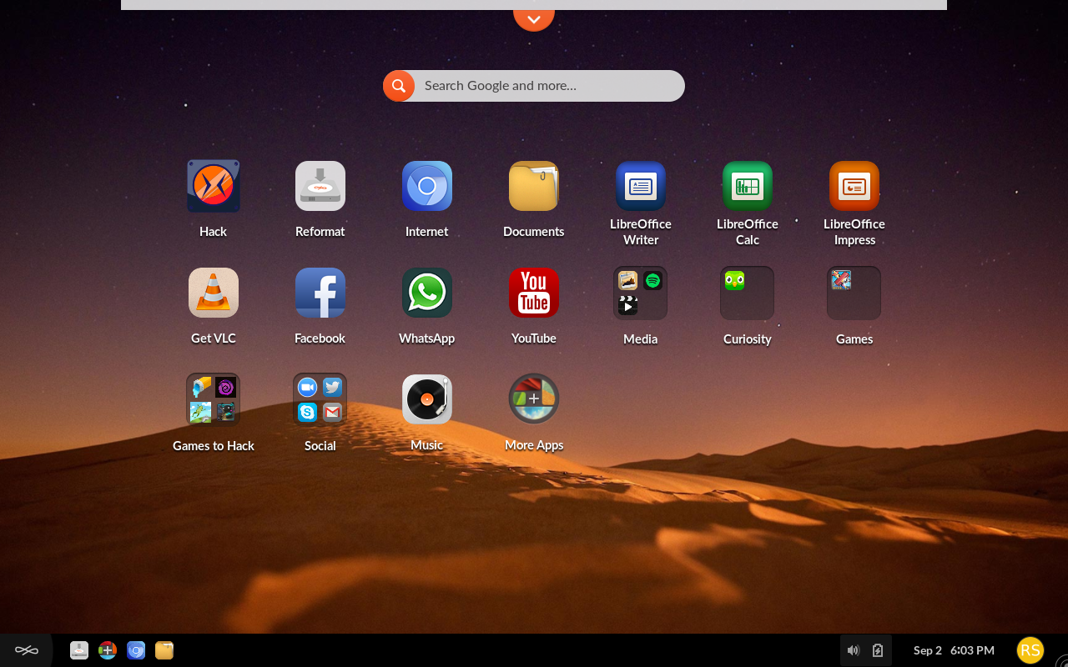Screen dimensions: 1068x667
Task: Open the volume control in system tray
Action: [x=854, y=650]
